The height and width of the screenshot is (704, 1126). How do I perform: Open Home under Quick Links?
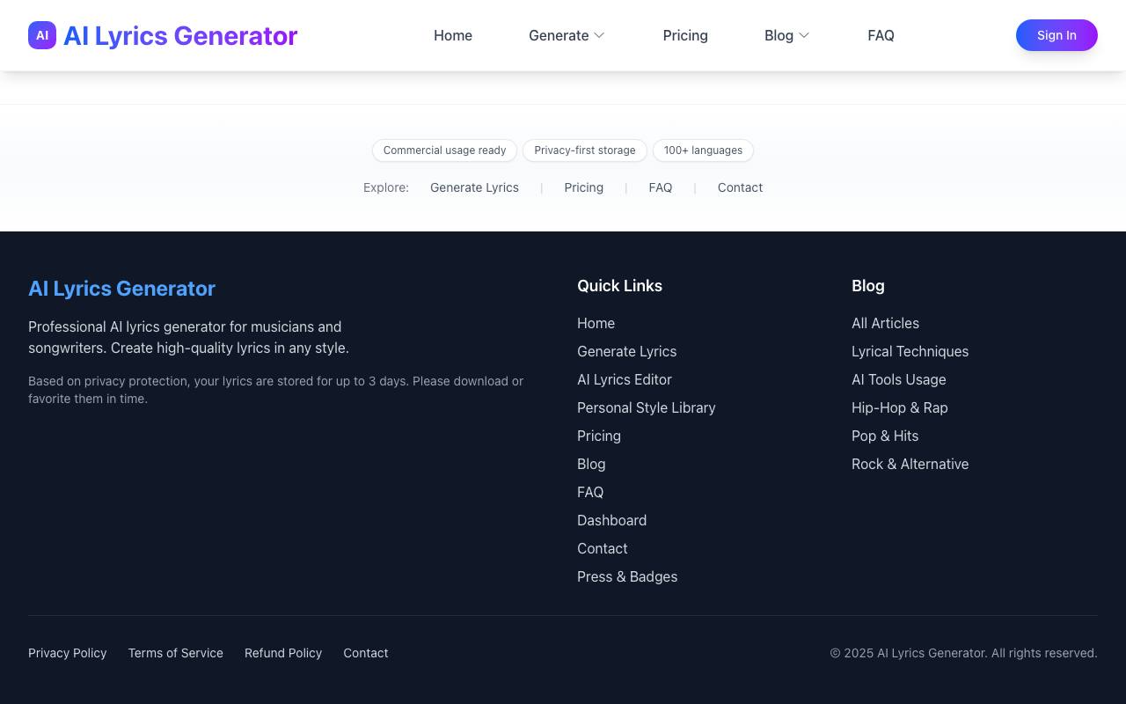596,323
